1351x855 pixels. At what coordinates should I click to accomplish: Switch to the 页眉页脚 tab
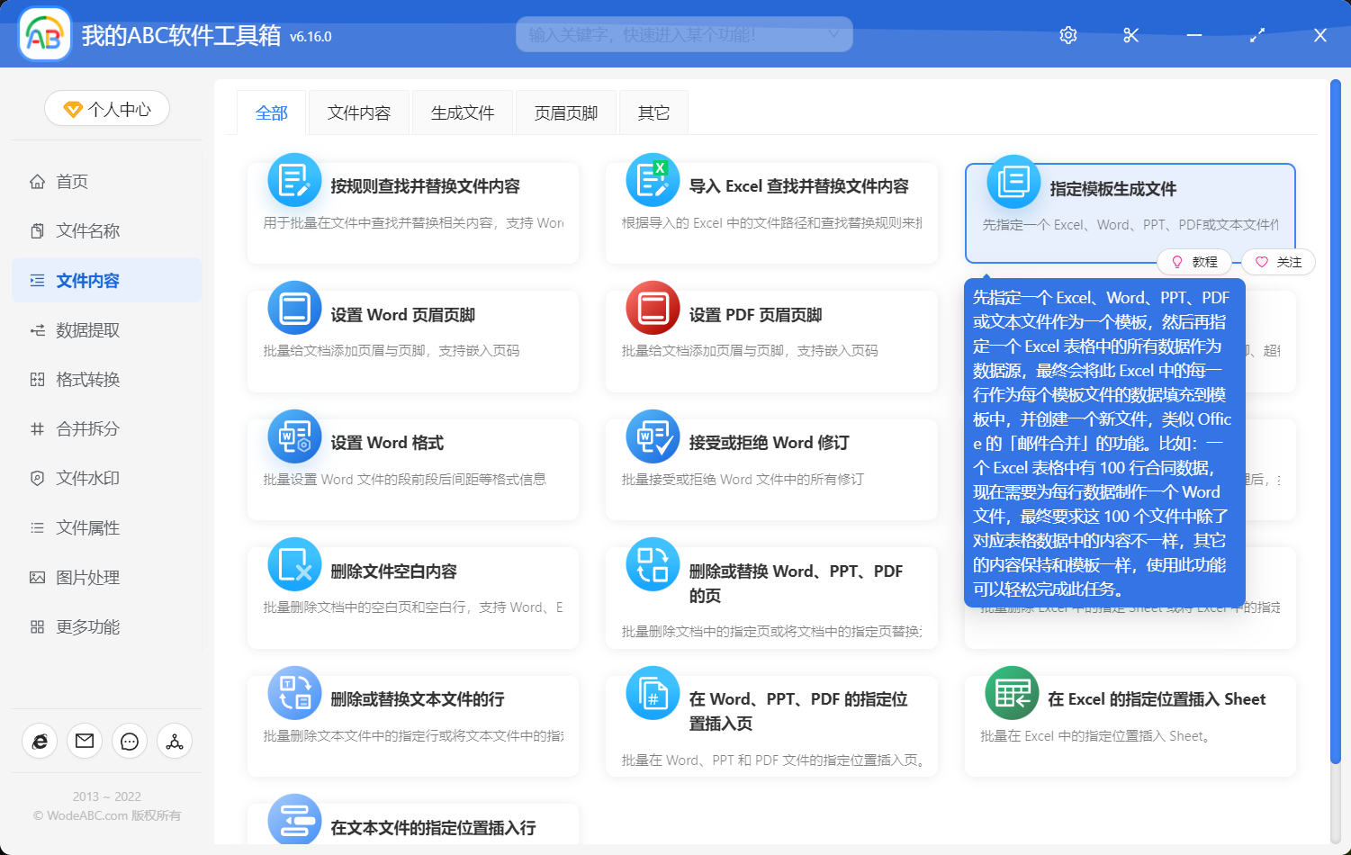[565, 112]
